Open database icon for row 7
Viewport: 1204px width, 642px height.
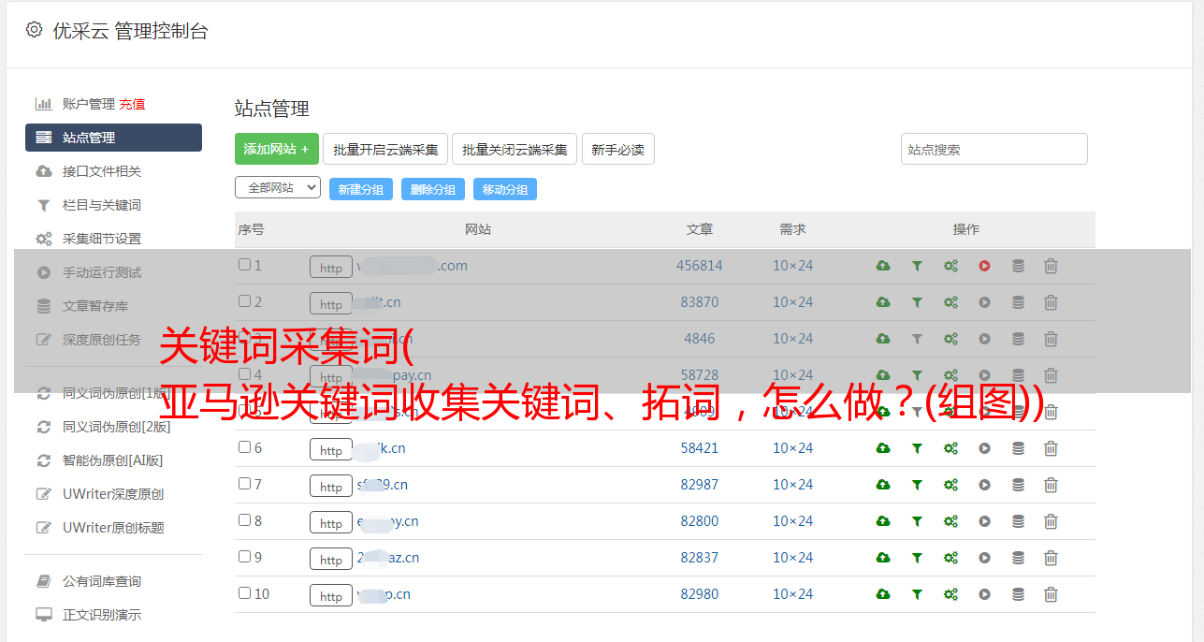pos(1018,485)
